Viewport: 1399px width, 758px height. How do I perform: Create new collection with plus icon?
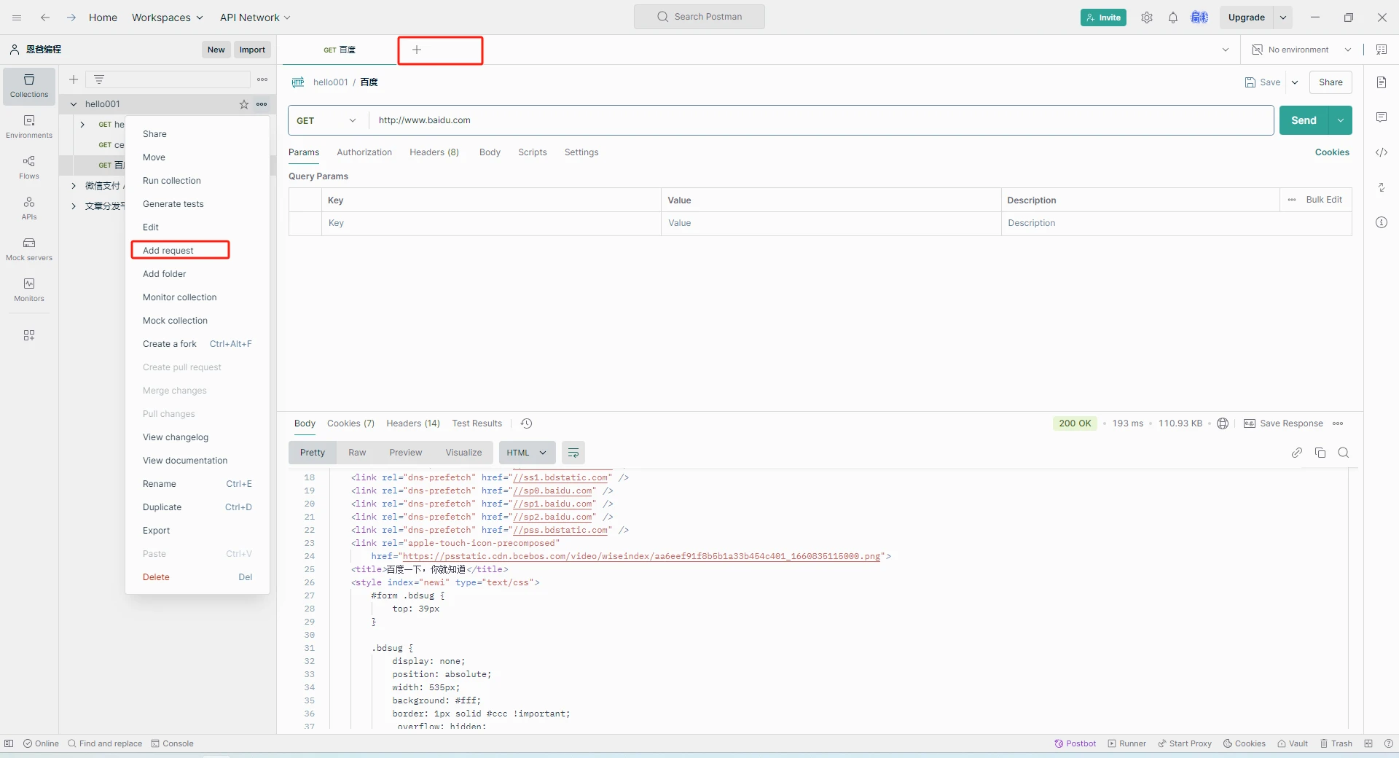coord(74,79)
